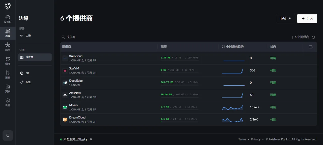Open the table column settings icon
Image resolution: width=323 pixels, height=145 pixels.
311,47
